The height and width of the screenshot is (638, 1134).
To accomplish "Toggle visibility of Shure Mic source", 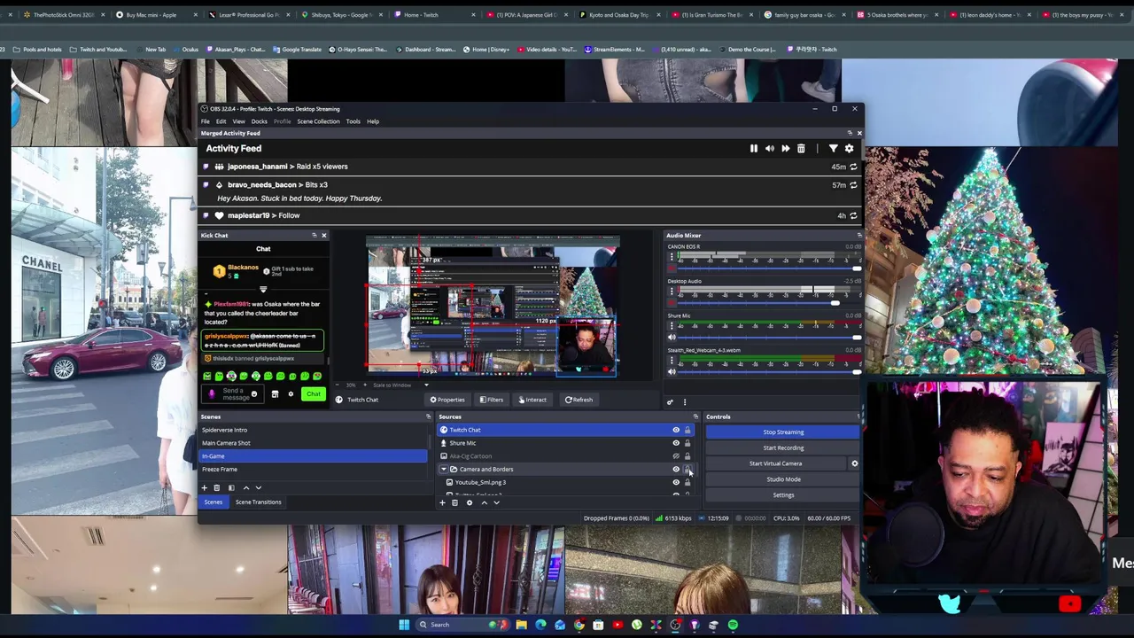I will coord(676,443).
